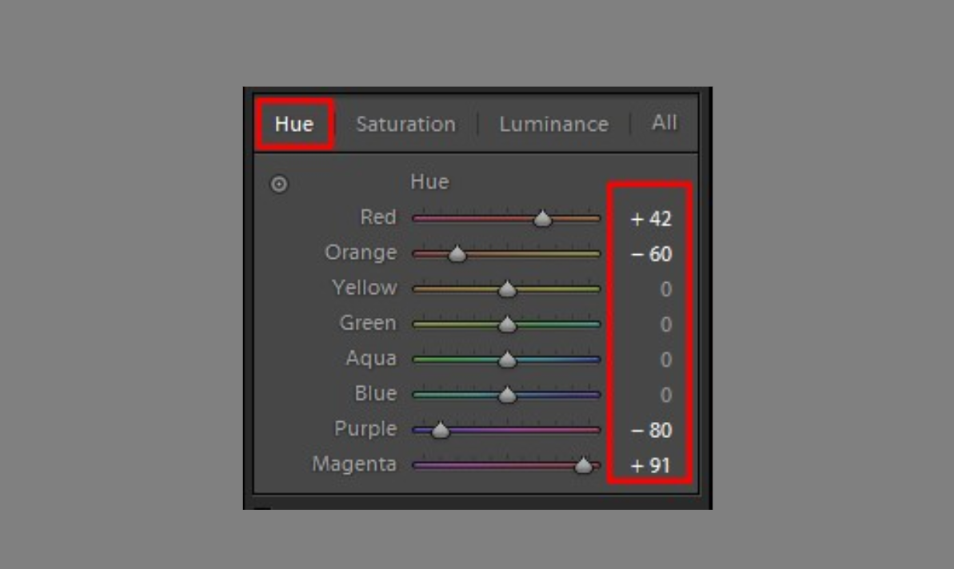Select the Green hue slider handle
This screenshot has height=569, width=954.
(507, 324)
